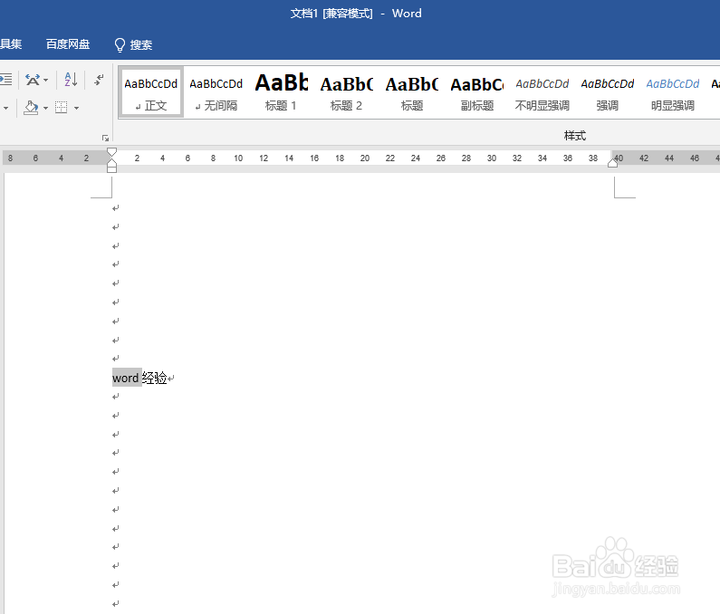The width and height of the screenshot is (720, 614).
Task: Open the Paragraph settings dialog launcher
Action: click(x=105, y=138)
